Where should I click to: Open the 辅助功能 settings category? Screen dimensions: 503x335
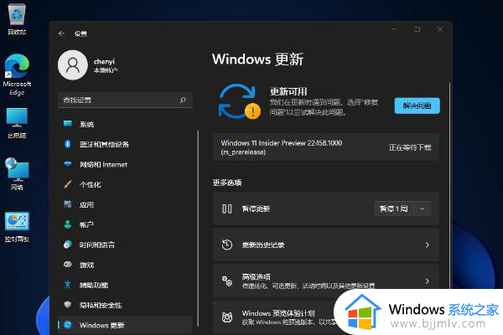[x=125, y=285]
